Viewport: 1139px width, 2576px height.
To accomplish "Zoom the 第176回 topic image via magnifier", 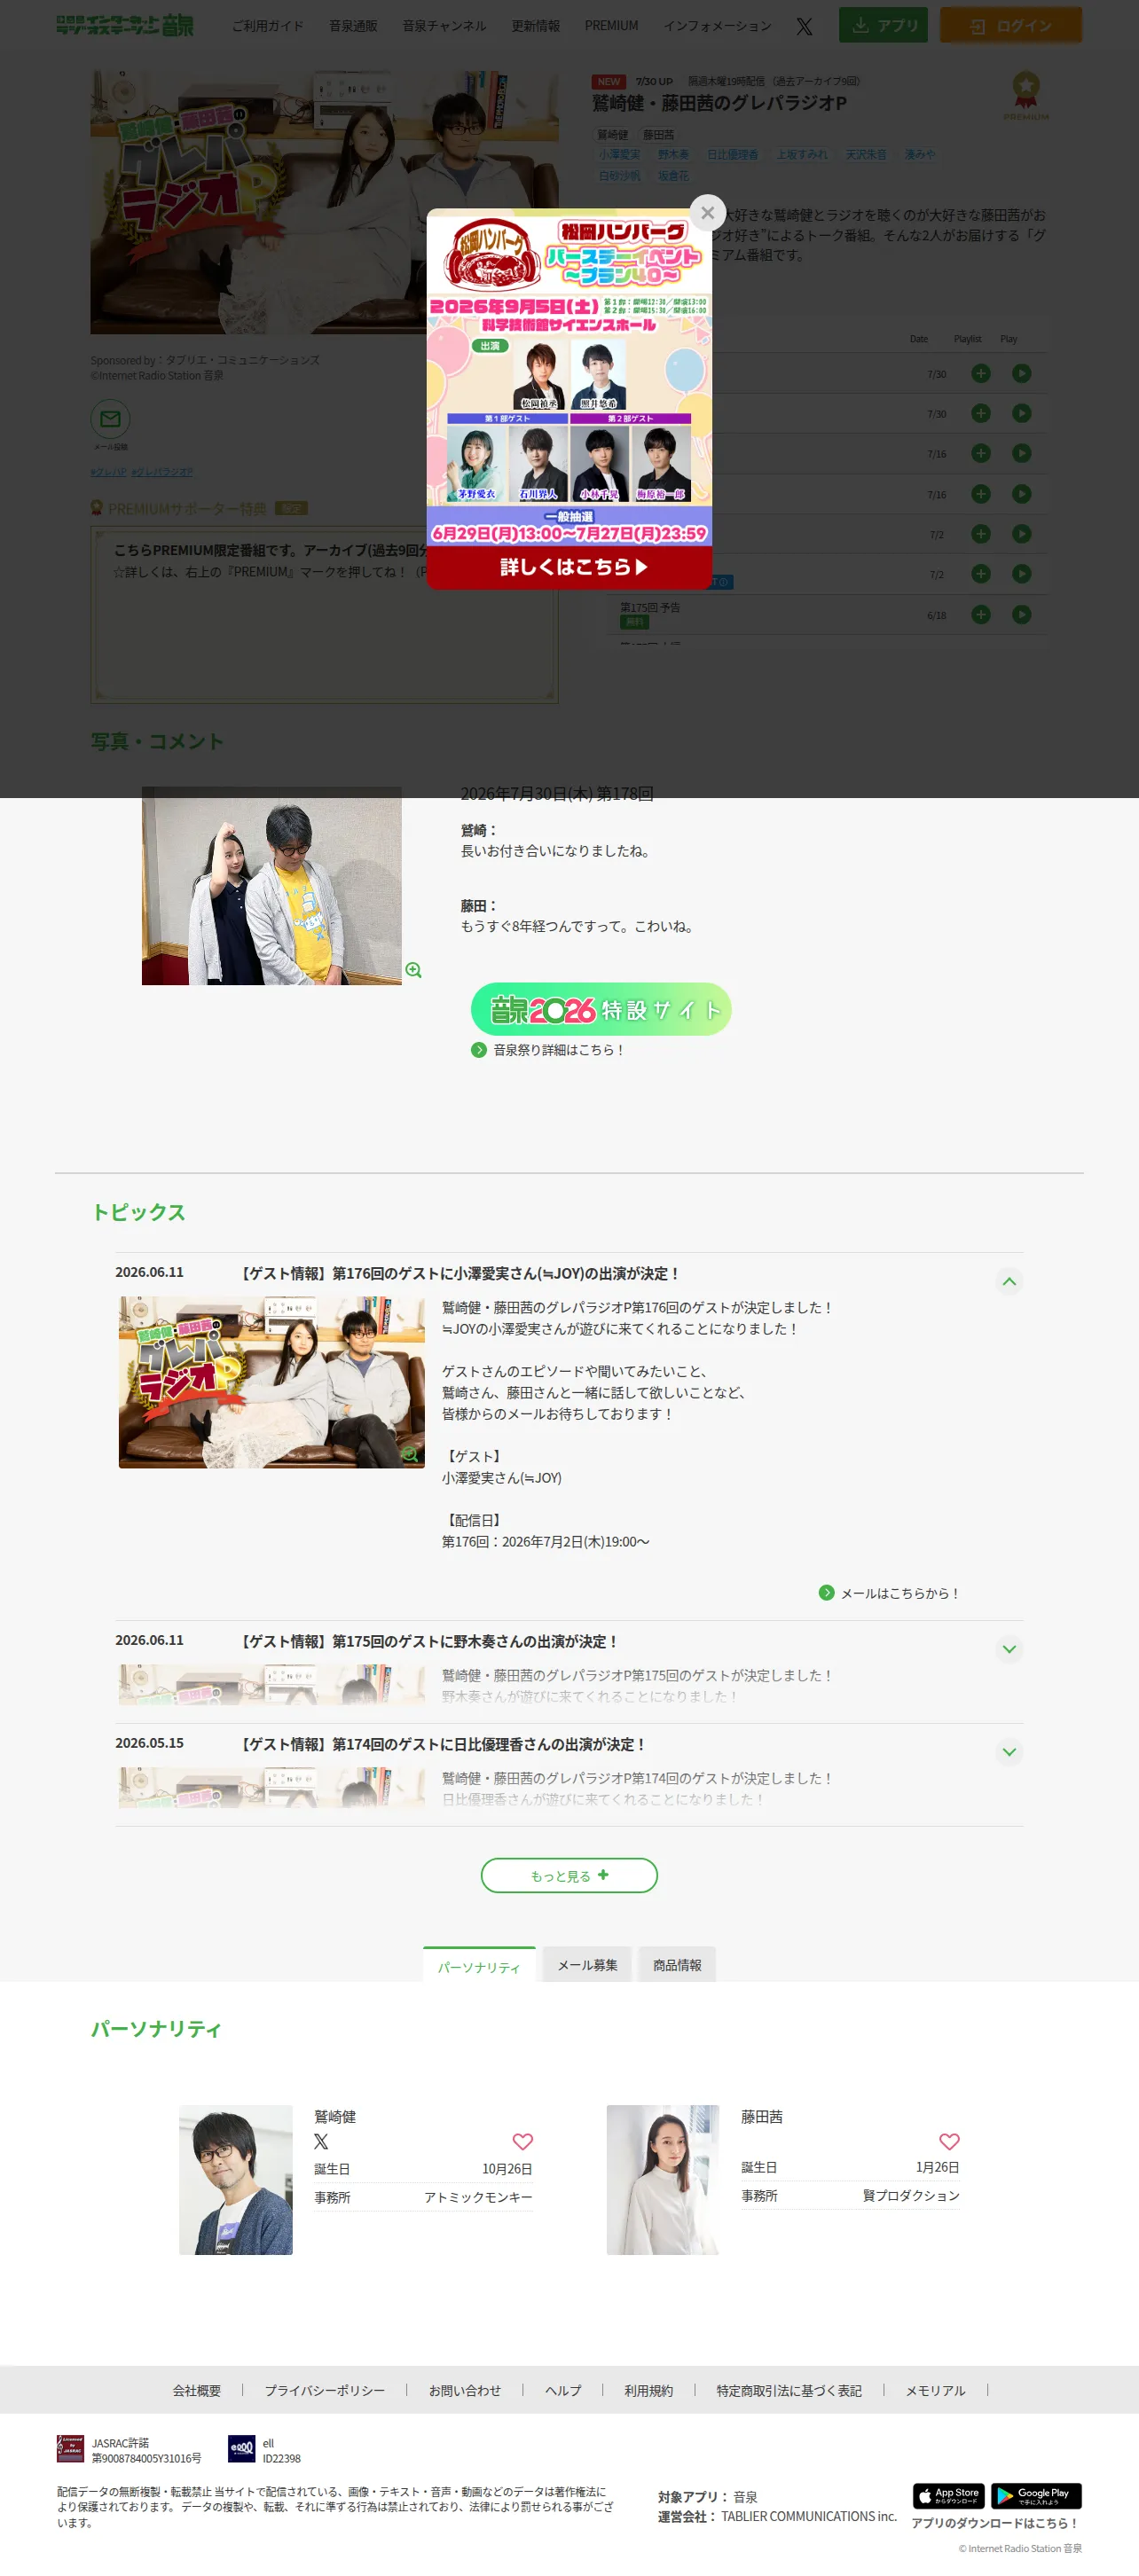I will (410, 1455).
